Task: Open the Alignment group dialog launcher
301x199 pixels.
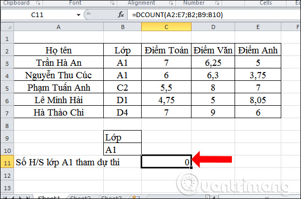Action: click(171, 3)
